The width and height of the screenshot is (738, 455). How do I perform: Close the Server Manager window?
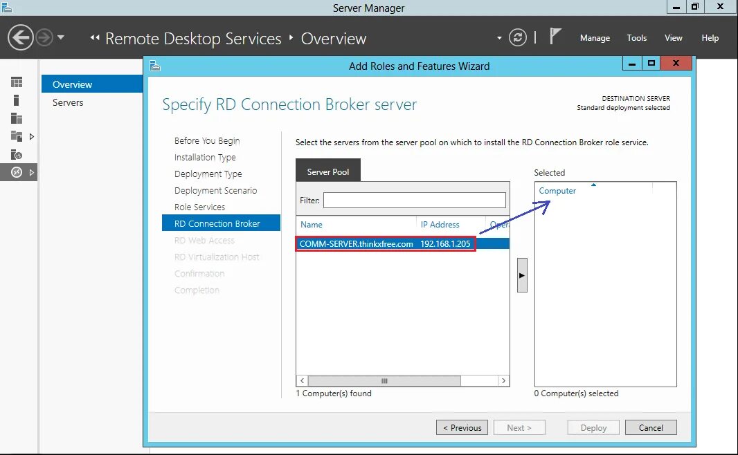click(x=720, y=7)
